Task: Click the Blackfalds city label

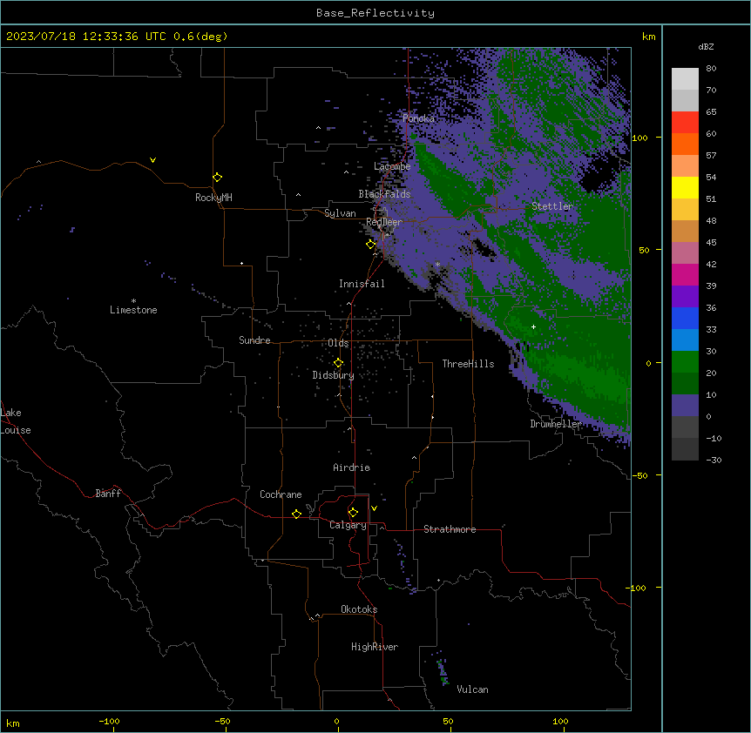Action: click(x=384, y=194)
